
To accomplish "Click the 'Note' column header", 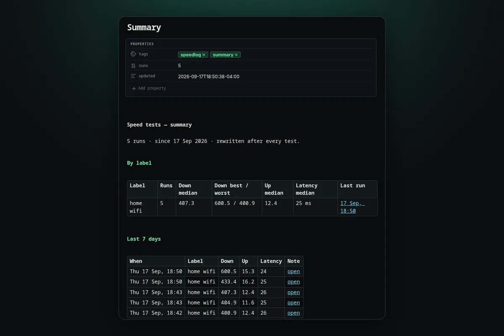I will tap(294, 261).
